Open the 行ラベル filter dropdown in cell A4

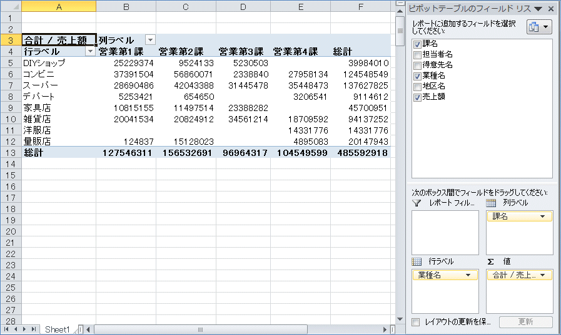point(90,51)
